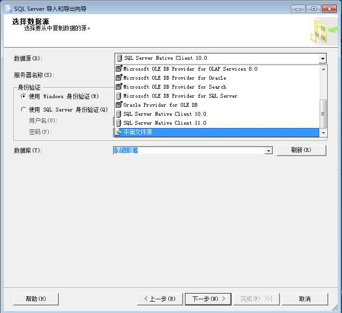Choose 平面文件源 from the data source list
This screenshot has width=342, height=313.
pos(217,132)
